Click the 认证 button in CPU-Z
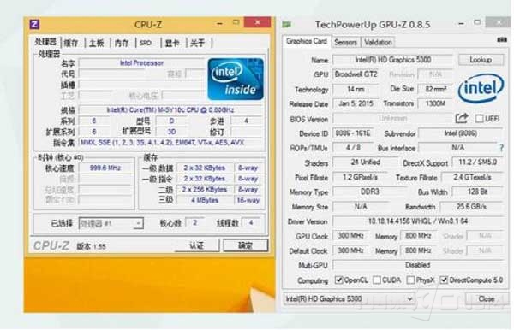This screenshot has height=330, width=514. (x=197, y=245)
